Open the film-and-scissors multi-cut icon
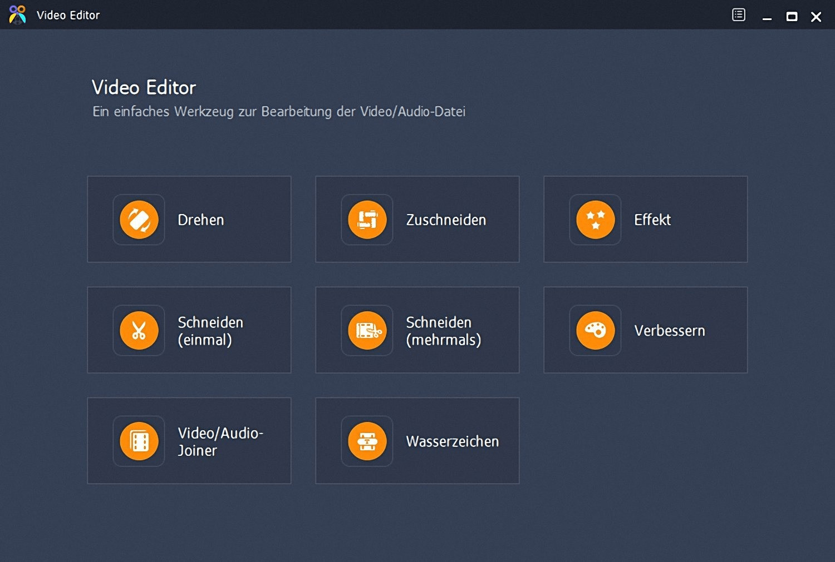This screenshot has height=562, width=835. 367,330
